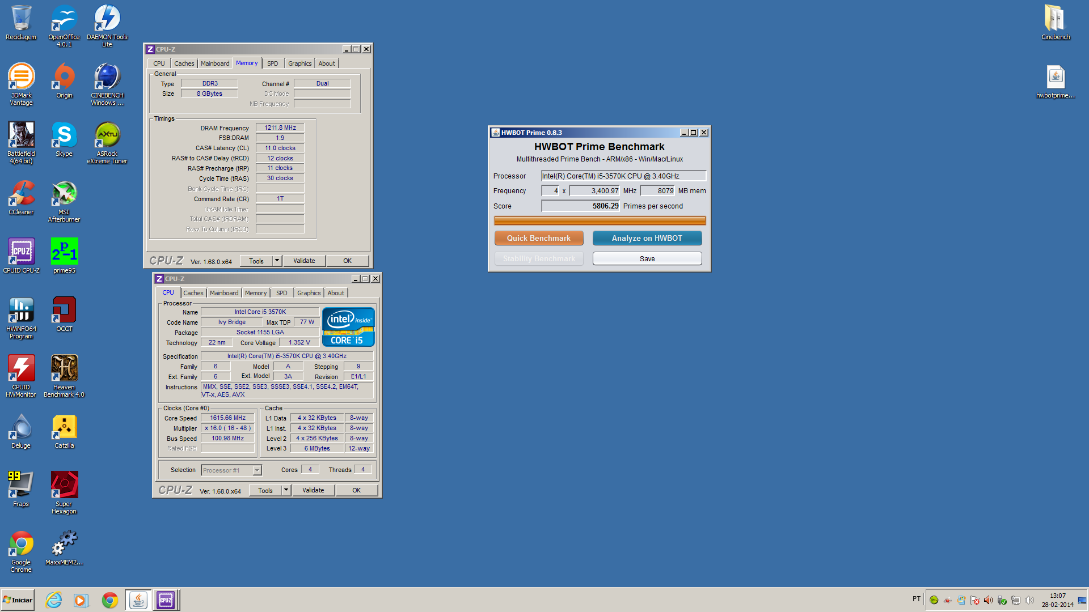Open ASRock eXtreme Tuner icon

coord(107,143)
